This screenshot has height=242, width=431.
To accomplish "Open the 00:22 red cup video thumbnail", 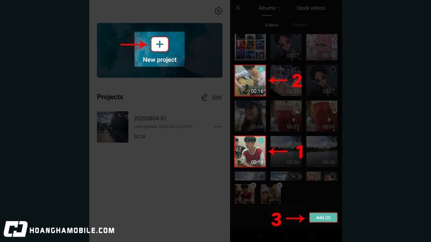I will (x=286, y=116).
